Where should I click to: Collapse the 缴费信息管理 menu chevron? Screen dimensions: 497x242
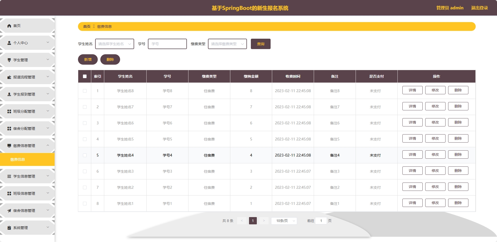48,145
